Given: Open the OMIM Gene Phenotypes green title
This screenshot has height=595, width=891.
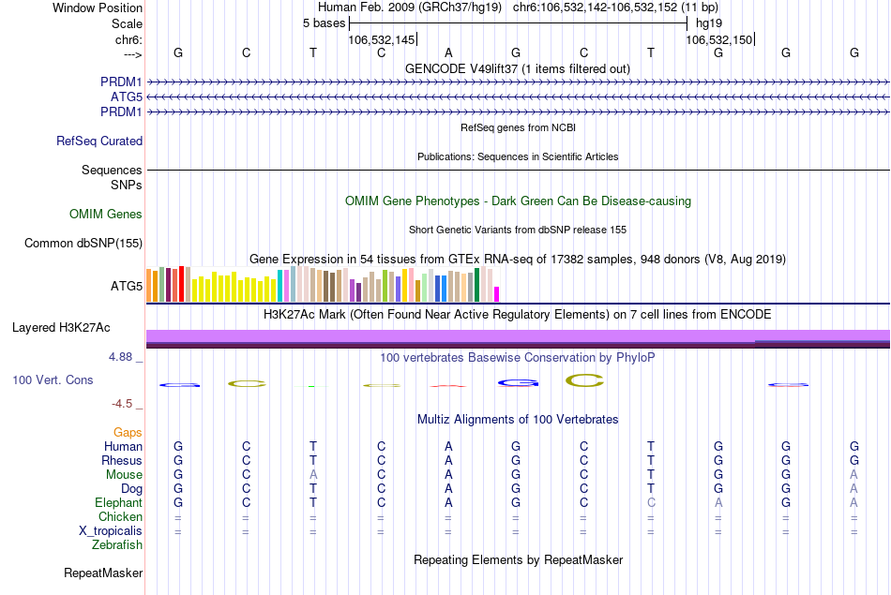Looking at the screenshot, I should click(x=518, y=201).
